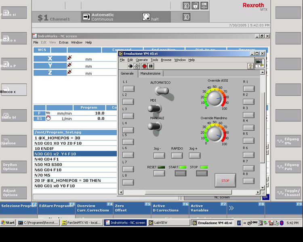
Task: Open File menu in IndraWorks window
Action: click(x=36, y=42)
